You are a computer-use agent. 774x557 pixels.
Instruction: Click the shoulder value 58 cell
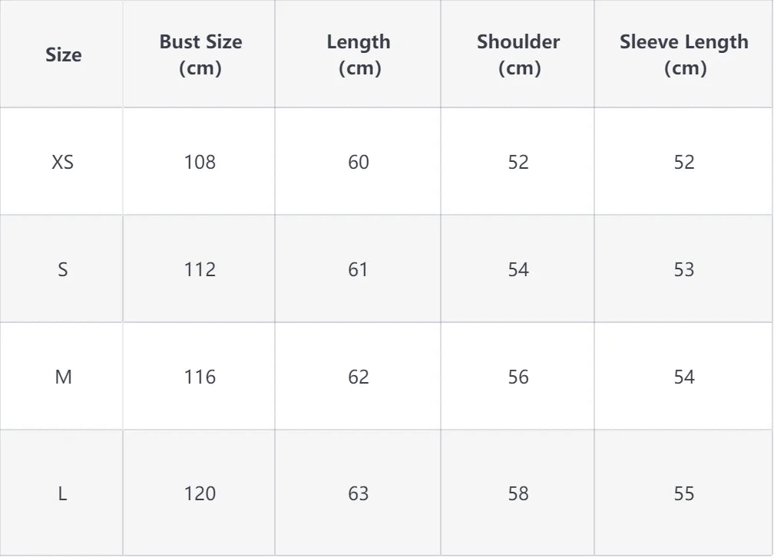518,493
